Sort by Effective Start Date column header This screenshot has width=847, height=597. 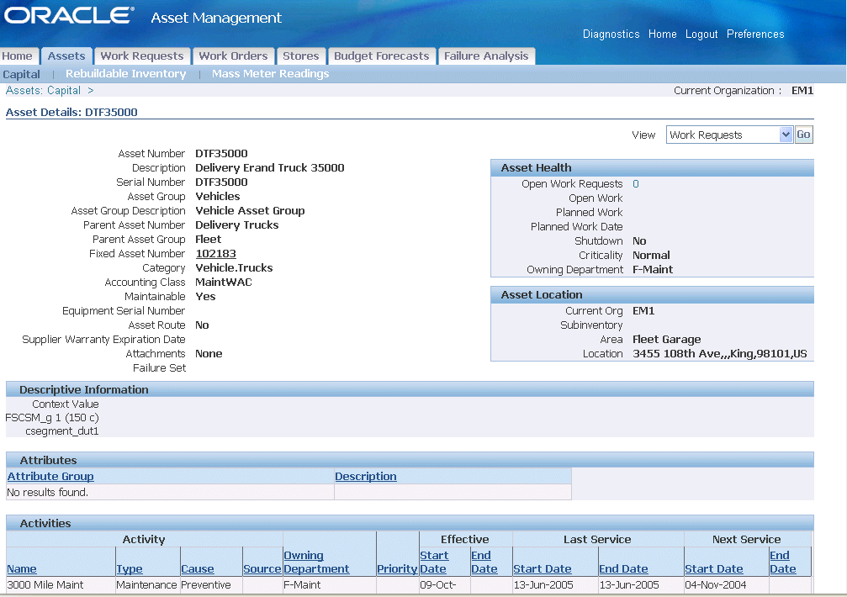pyautogui.click(x=434, y=562)
